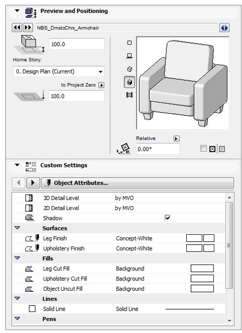242x333 pixels.
Task: Toggle the Solid Line checkbox icon
Action: [x=32, y=309]
